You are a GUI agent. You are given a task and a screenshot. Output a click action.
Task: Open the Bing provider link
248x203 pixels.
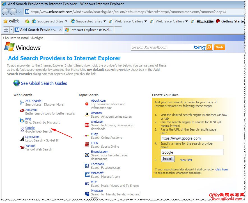click(28, 119)
